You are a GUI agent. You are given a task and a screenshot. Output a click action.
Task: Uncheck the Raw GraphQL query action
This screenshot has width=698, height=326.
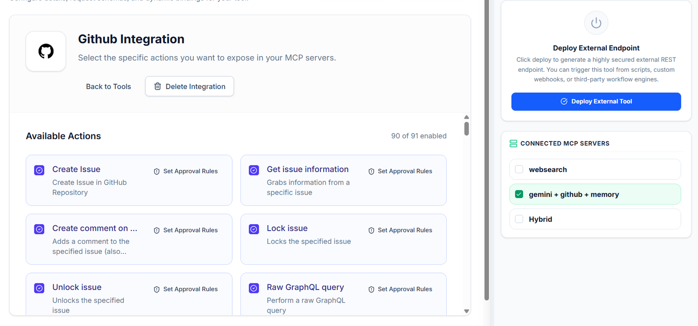point(254,288)
